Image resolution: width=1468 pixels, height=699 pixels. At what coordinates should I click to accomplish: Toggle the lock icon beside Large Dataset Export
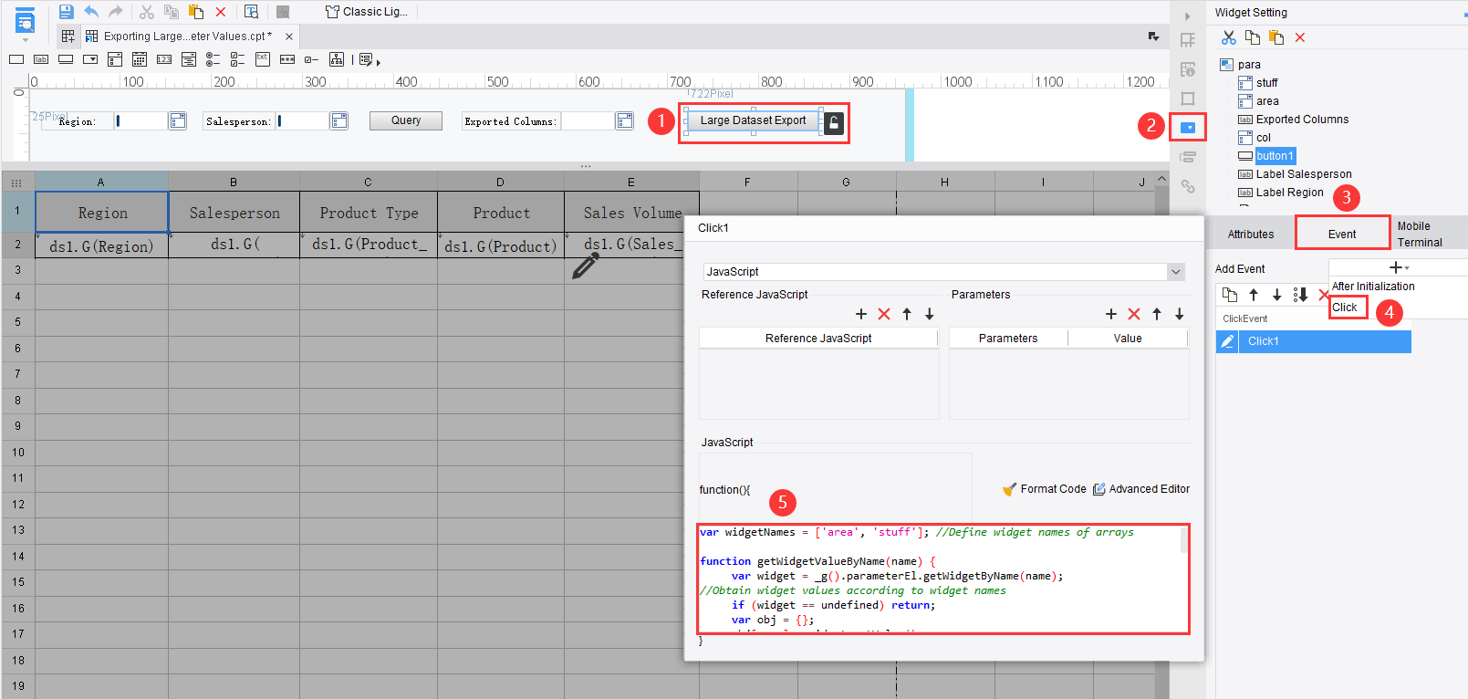(833, 122)
